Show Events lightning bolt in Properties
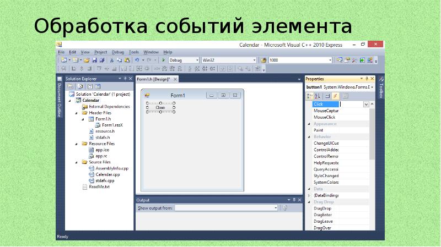Viewport: 441px width, 247px height. [x=335, y=95]
